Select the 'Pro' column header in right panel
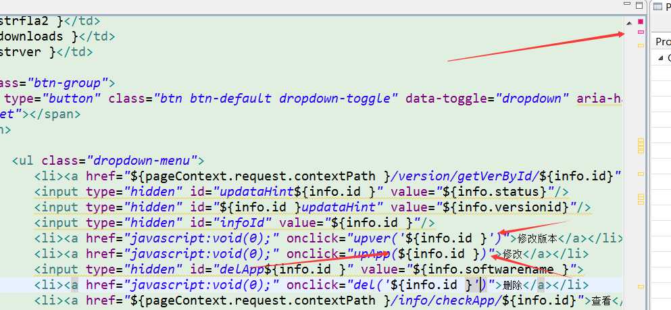Screen dimensions: 671x310 [662, 41]
